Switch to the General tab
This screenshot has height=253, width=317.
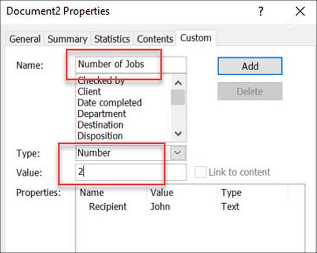pos(25,39)
